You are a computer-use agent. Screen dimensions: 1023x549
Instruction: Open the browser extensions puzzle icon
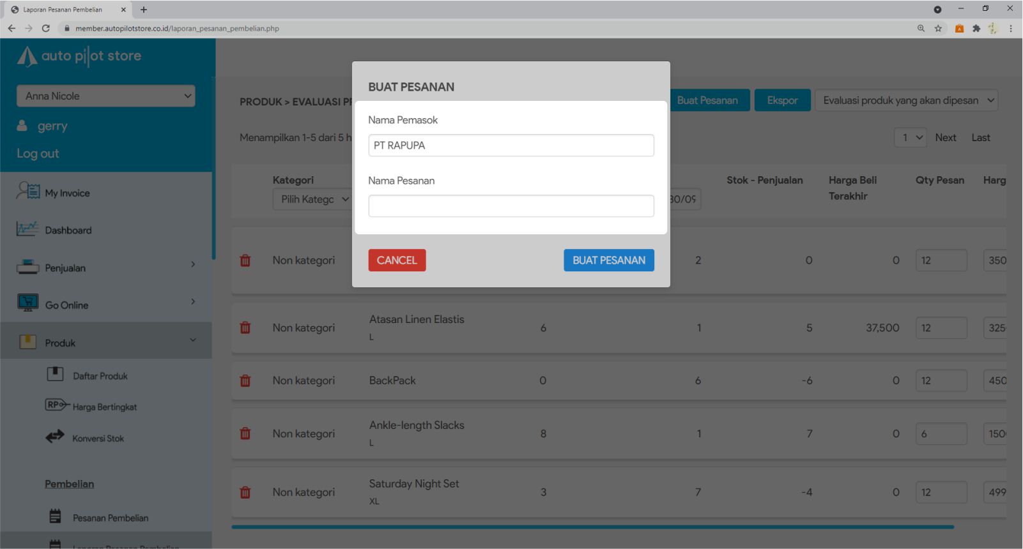tap(976, 28)
